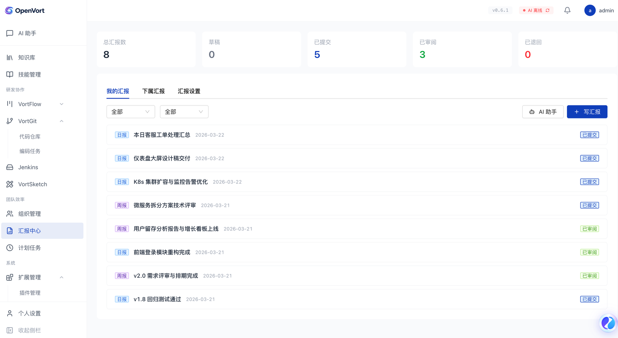Open Scheduled Tasks (计划任务)
The width and height of the screenshot is (618, 338).
(x=29, y=248)
